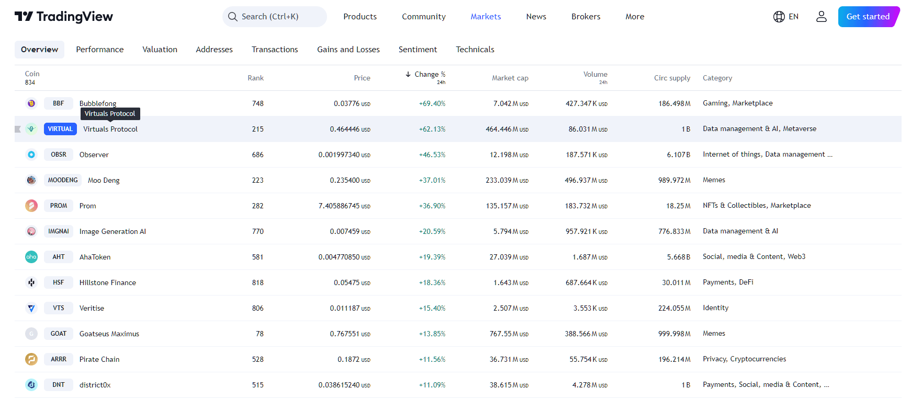Image resolution: width=911 pixels, height=401 pixels.
Task: Open the EN language selector
Action: pos(786,17)
